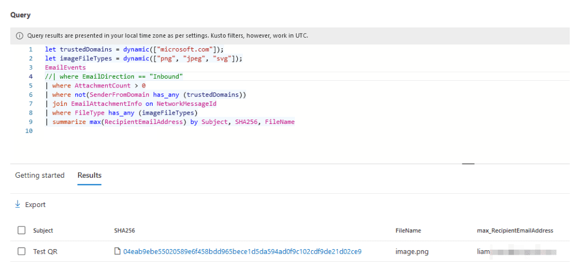The height and width of the screenshot is (279, 583).
Task: Click the max_RecipientEmailAddress column header
Action: pyautogui.click(x=514, y=230)
